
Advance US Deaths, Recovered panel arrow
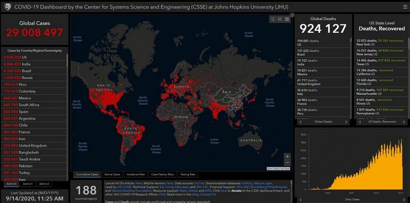click(405, 122)
